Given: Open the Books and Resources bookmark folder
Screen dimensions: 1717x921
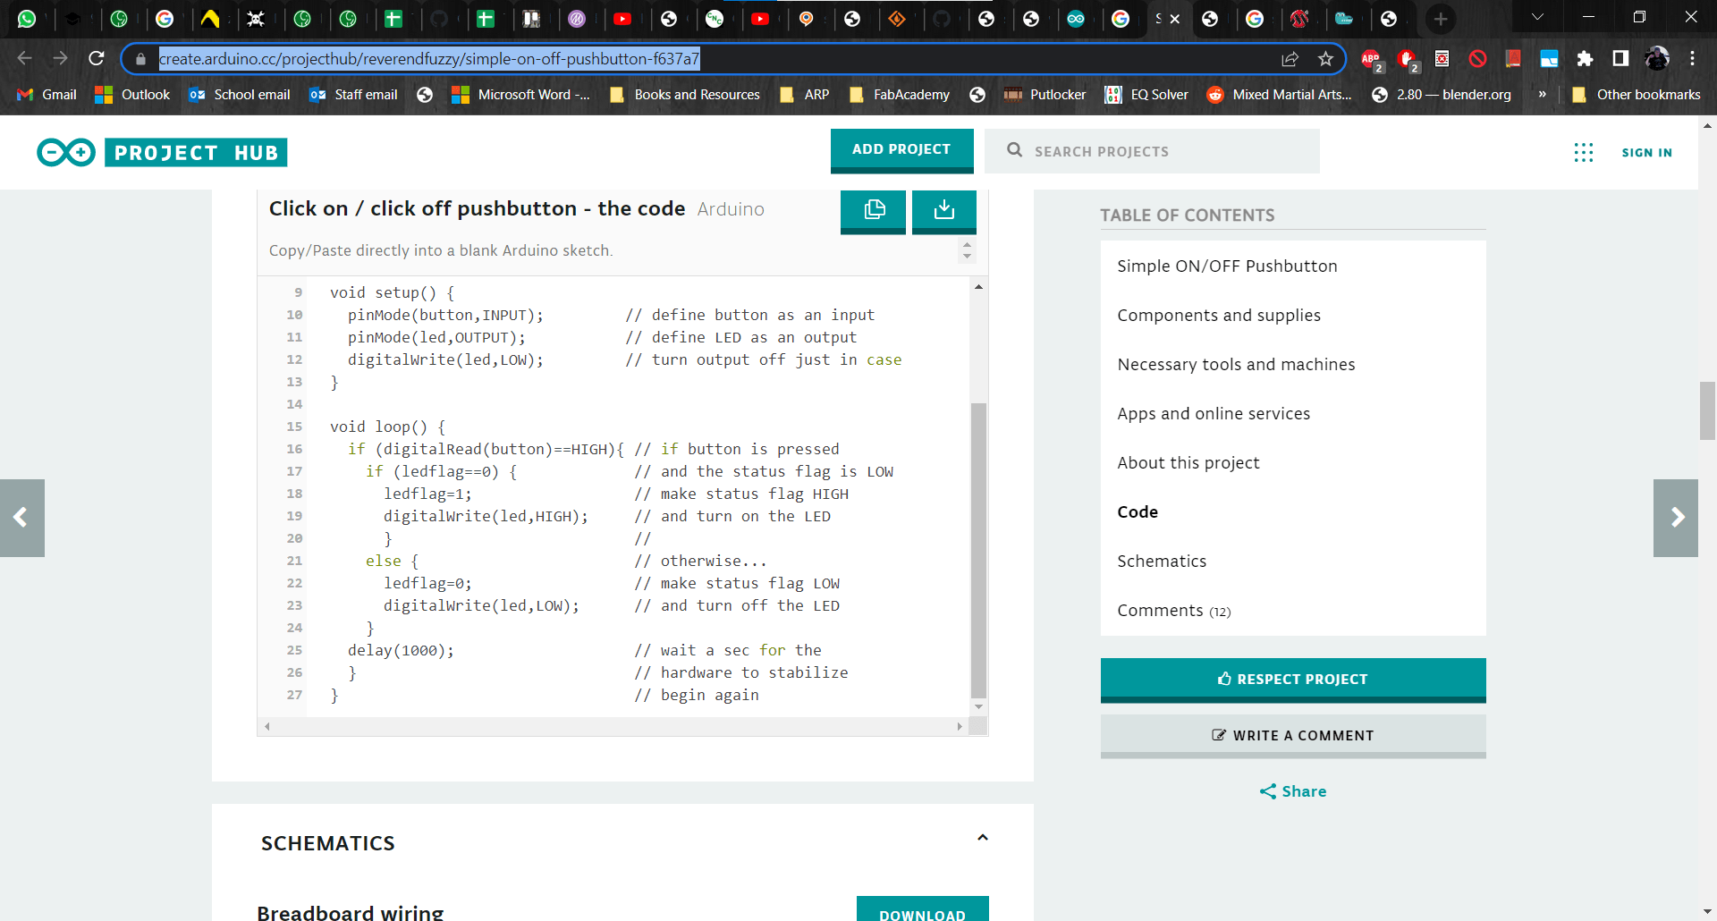Looking at the screenshot, I should pos(684,95).
